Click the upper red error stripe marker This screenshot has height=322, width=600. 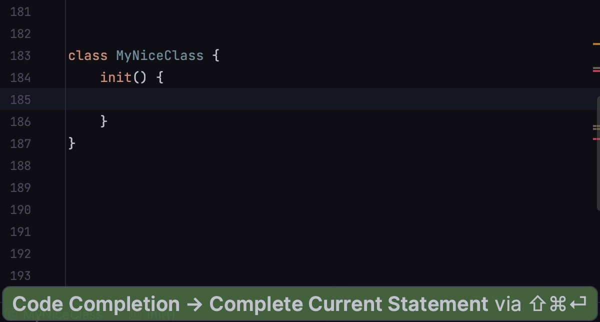(596, 71)
